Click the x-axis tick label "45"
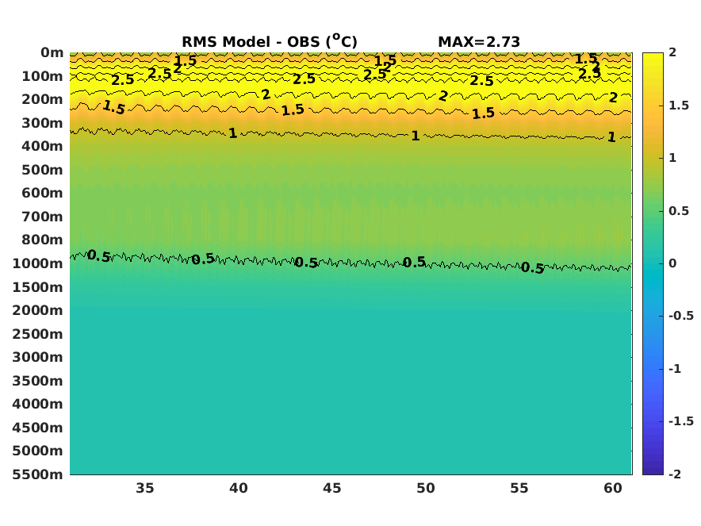This screenshot has height=526, width=701. (331, 488)
